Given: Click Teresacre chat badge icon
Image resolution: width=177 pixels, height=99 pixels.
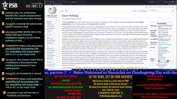Looking at the screenshot, I should point(3,60).
